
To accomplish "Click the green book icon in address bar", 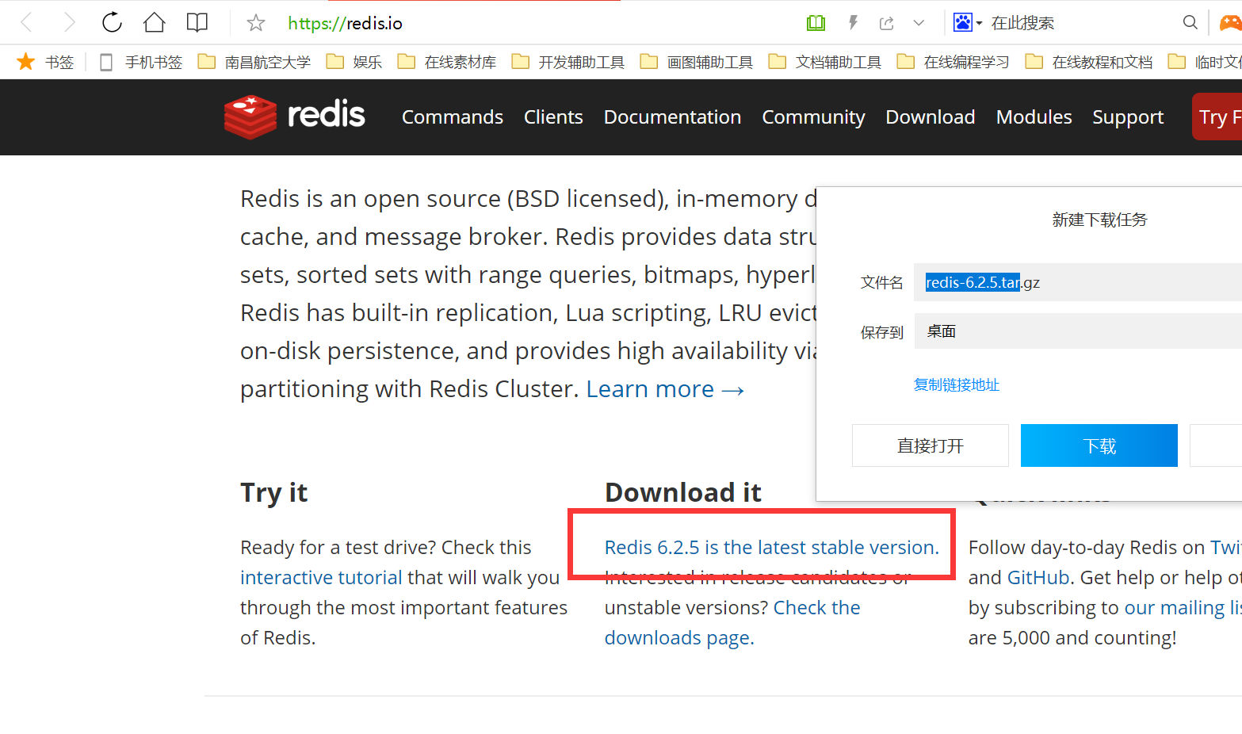I will click(816, 23).
